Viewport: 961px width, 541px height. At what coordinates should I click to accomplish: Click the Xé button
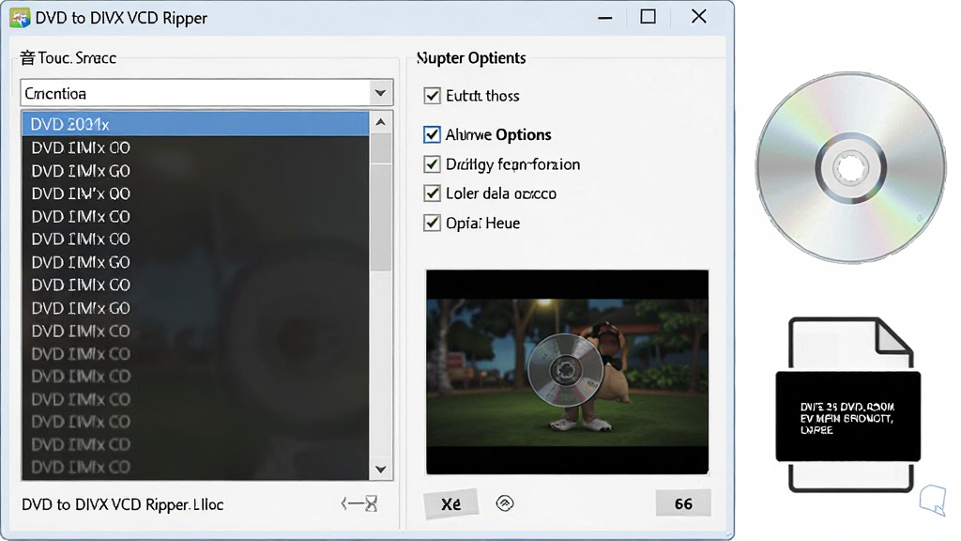(x=451, y=503)
